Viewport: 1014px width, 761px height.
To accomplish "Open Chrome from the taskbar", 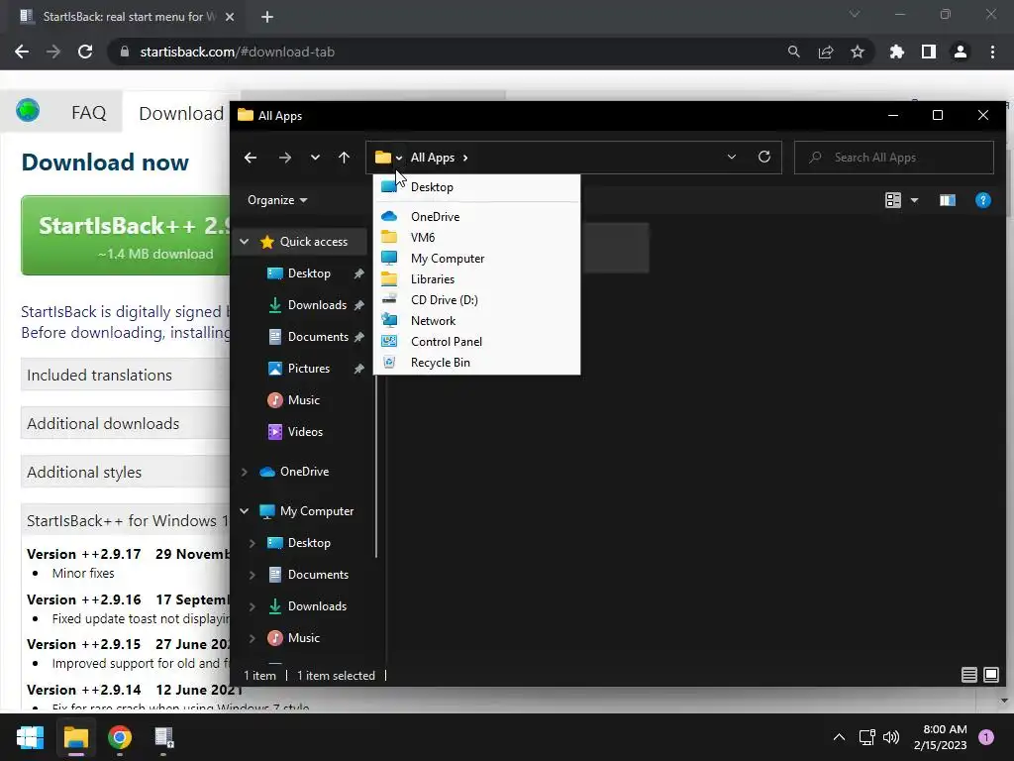I will 120,737.
